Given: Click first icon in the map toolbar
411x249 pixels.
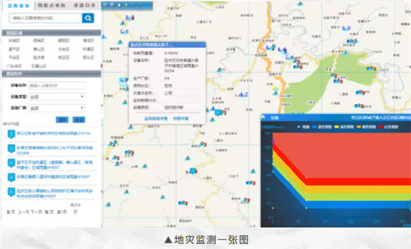Looking at the screenshot, I should (105, 5).
